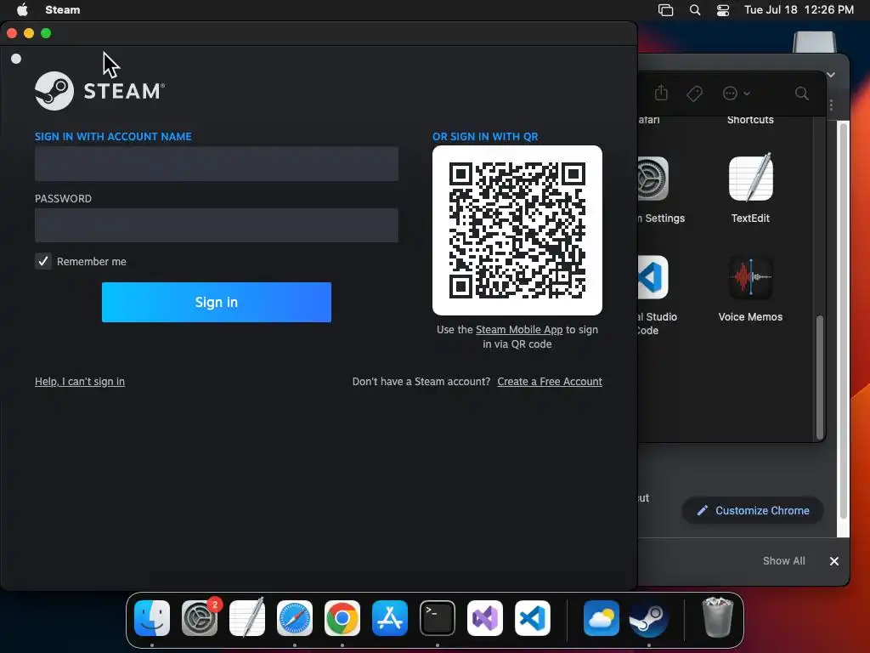
Task: Click the Finder window scrollbar
Action: (x=820, y=378)
